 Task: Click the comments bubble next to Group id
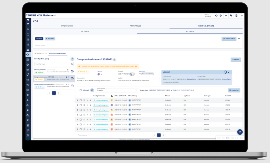131,74
